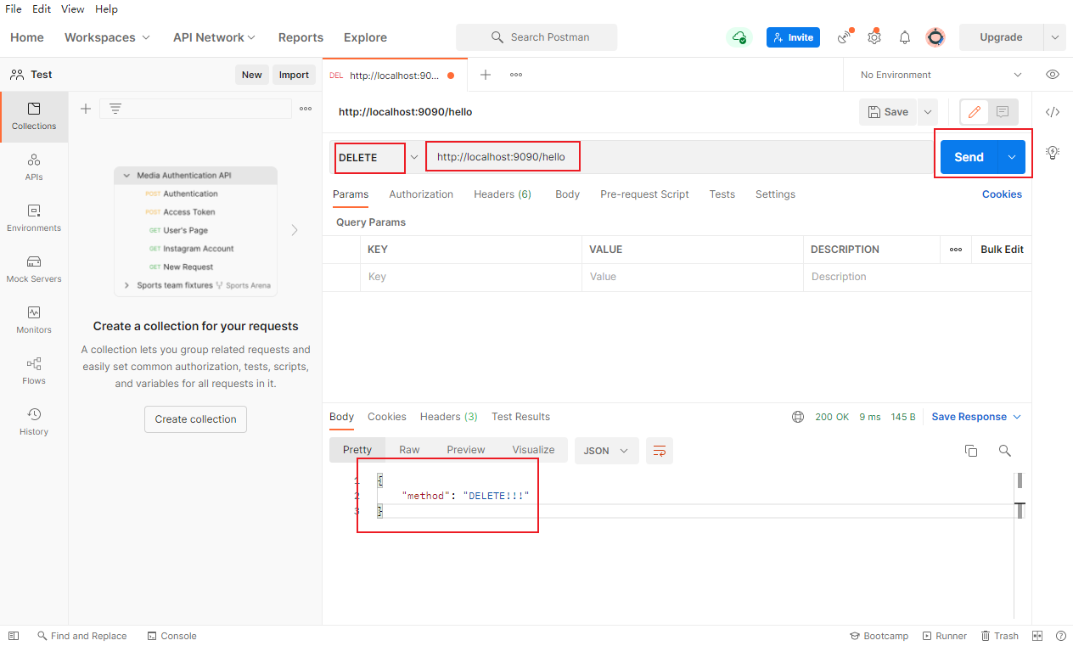Click the code snippet icon
Image resolution: width=1073 pixels, height=646 pixels.
1053,112
